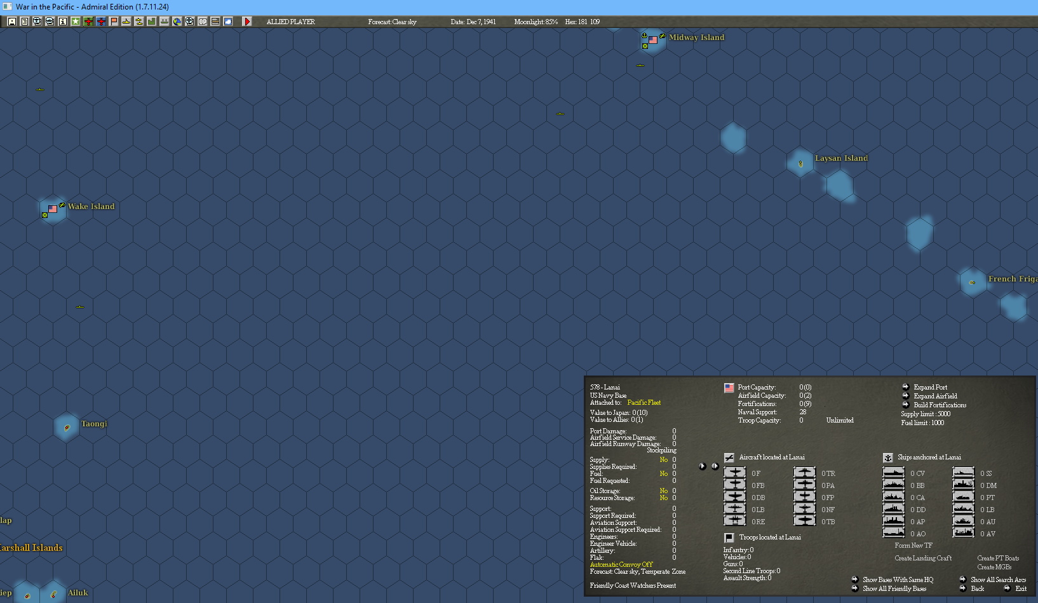Image resolution: width=1038 pixels, height=603 pixels.
Task: Toggle Automatic Convoy Off setting
Action: pyautogui.click(x=621, y=564)
